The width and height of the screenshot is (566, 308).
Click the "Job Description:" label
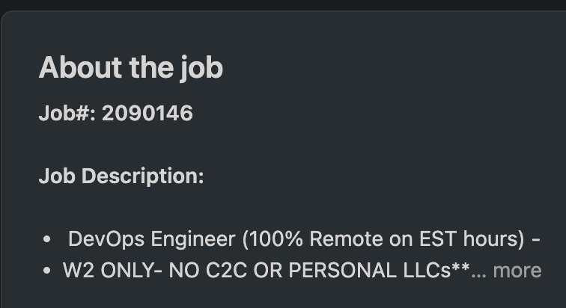(x=121, y=176)
